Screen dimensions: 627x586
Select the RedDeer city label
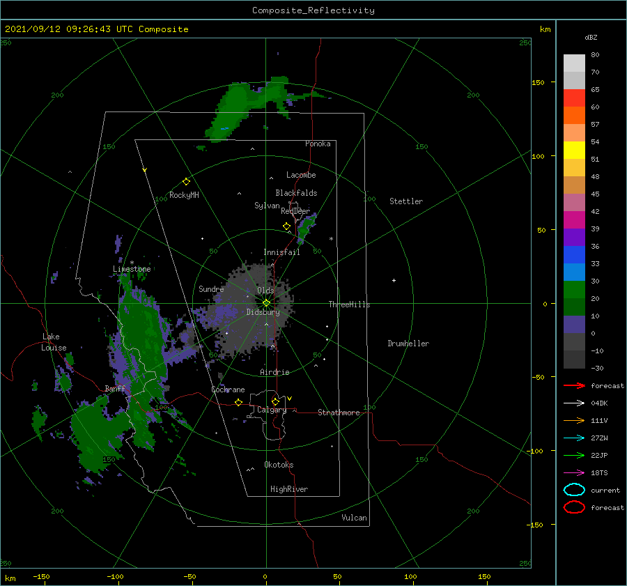[x=295, y=211]
